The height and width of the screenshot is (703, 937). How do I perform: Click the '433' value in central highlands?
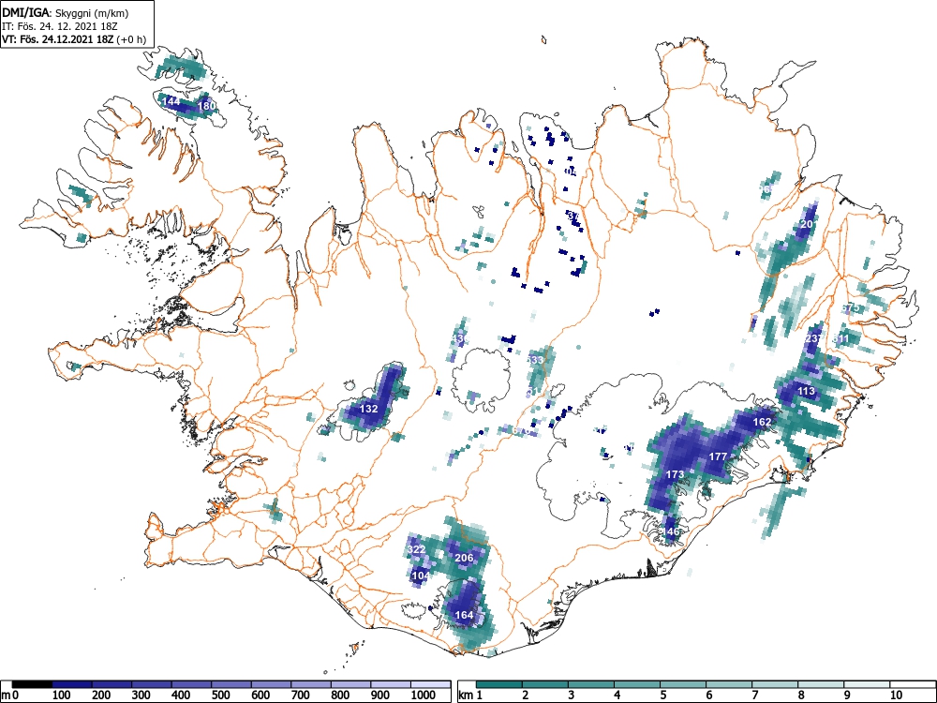(x=535, y=360)
